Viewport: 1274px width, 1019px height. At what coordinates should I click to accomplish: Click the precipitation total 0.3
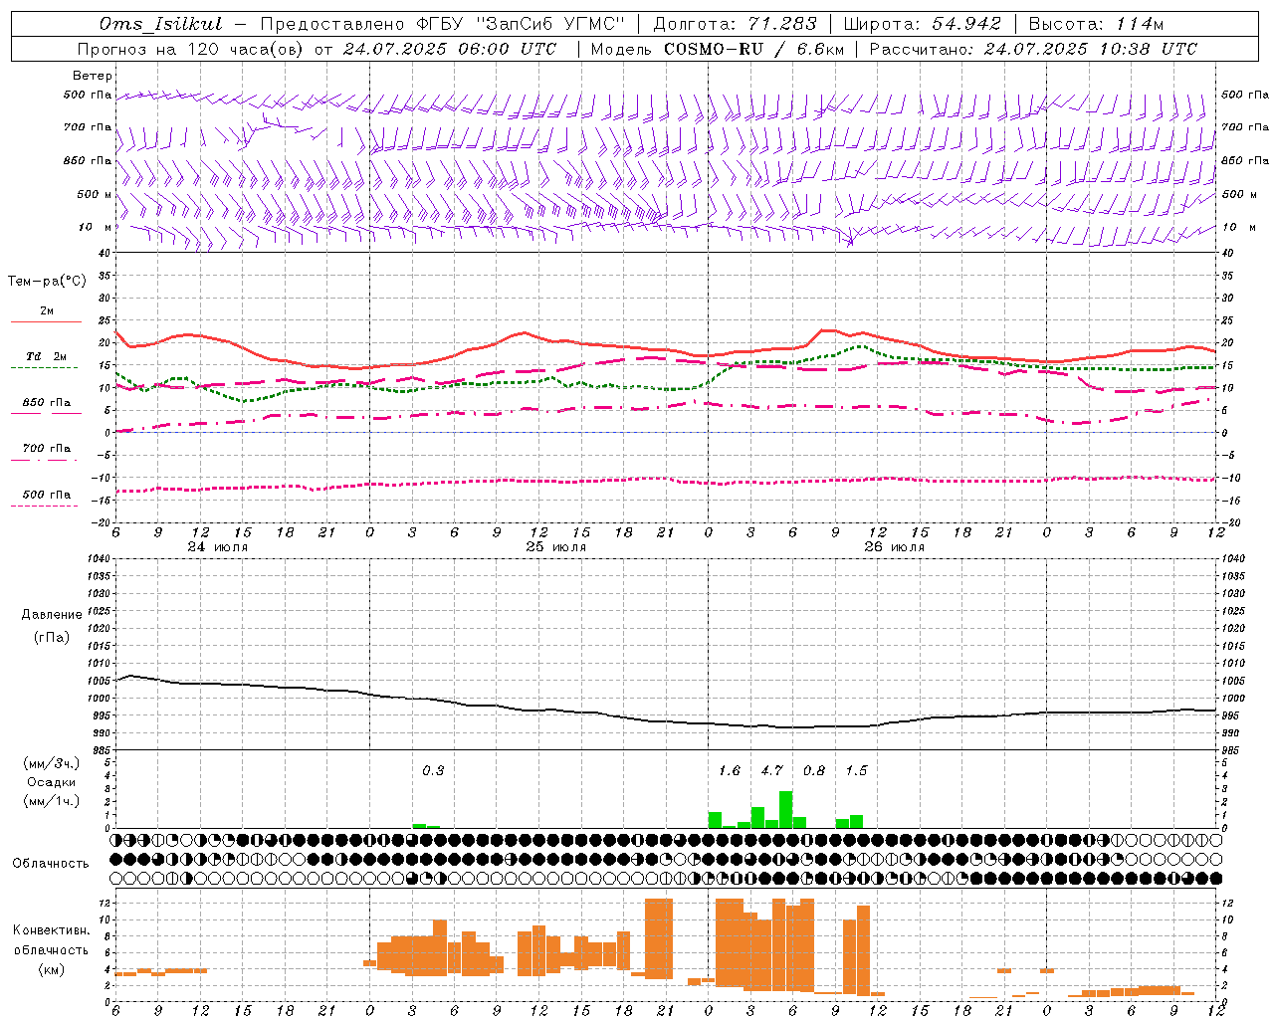tap(433, 770)
